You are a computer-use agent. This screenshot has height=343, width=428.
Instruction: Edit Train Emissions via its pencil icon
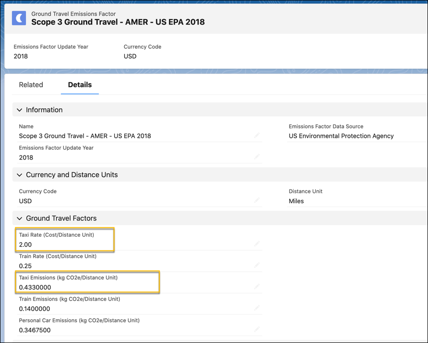point(257,308)
